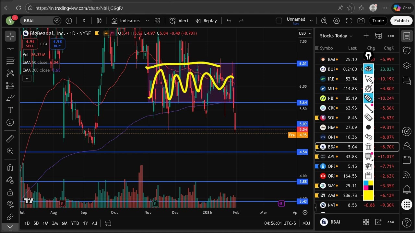Open the economic calendar sidebar icon
Screen dimensions: 415x233
point(407,160)
